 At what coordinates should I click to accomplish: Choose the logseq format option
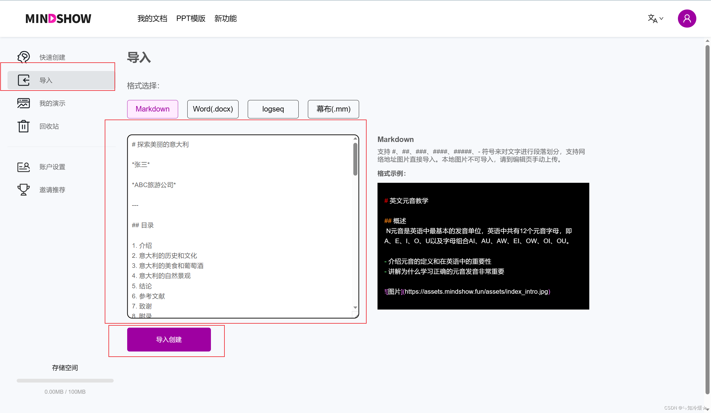pos(273,109)
